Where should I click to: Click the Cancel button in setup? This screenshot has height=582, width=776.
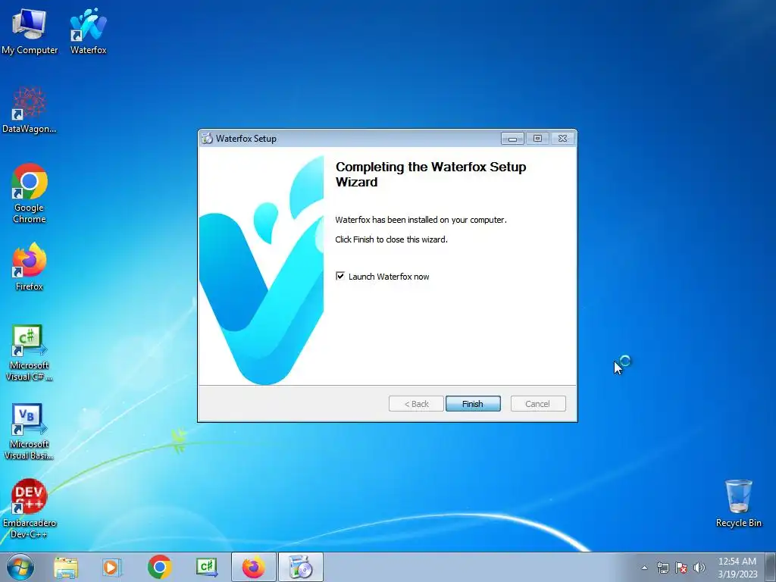coord(538,404)
